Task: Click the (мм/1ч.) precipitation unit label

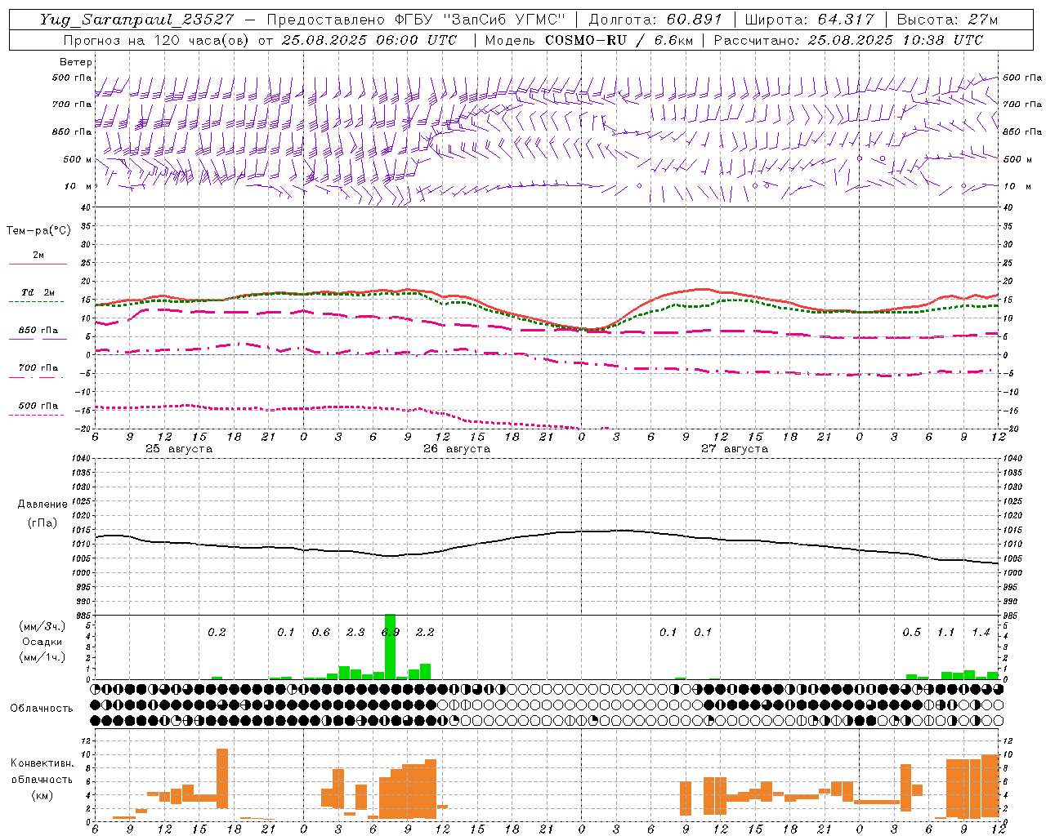Action: pos(42,657)
